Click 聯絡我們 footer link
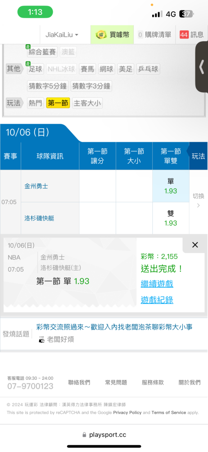 pos(79,382)
